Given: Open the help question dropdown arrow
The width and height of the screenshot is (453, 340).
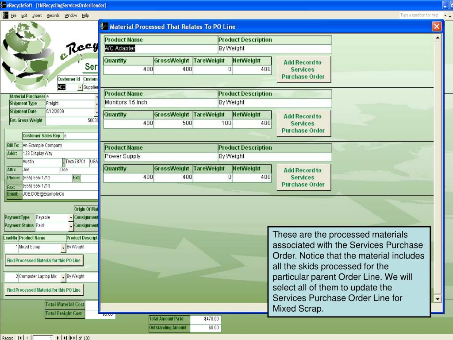Looking at the screenshot, I should coord(445,15).
